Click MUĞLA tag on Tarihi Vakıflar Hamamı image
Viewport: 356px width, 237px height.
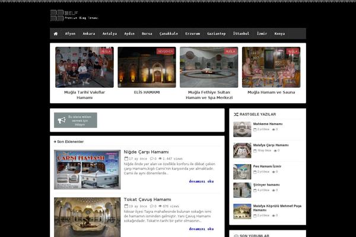tap(106, 52)
